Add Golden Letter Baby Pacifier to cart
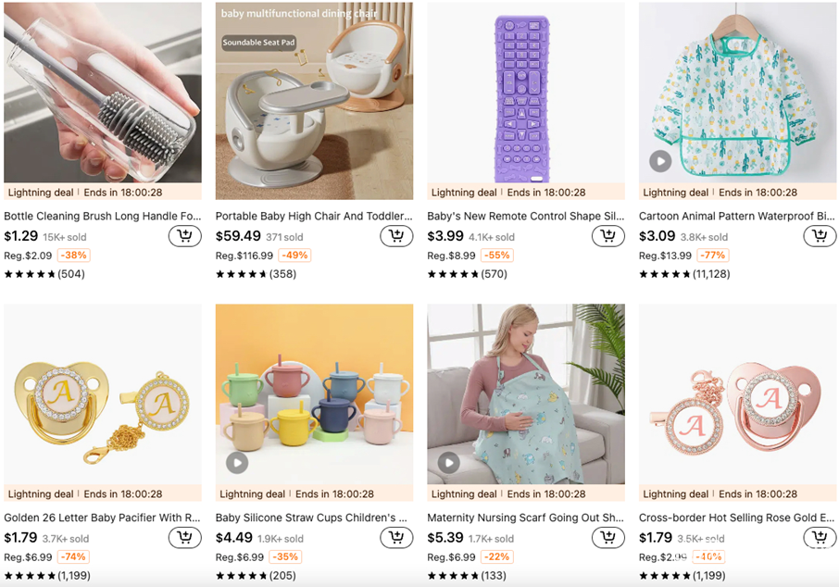 (184, 538)
